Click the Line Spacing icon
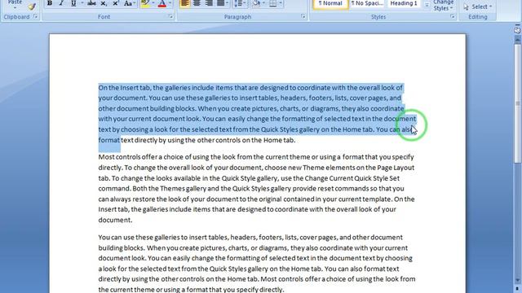 [x=238, y=3]
